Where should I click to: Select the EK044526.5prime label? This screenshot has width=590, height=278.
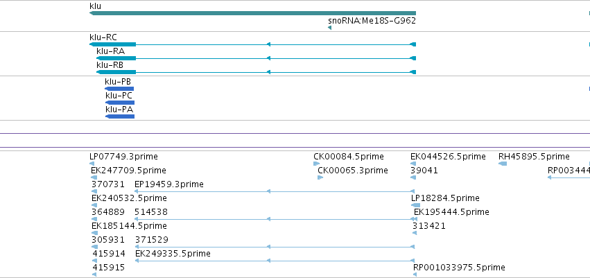tap(448, 157)
